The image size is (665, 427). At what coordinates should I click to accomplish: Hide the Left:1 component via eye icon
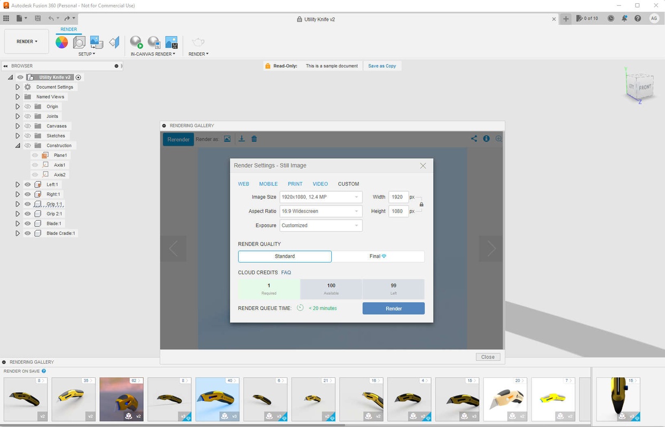click(28, 185)
